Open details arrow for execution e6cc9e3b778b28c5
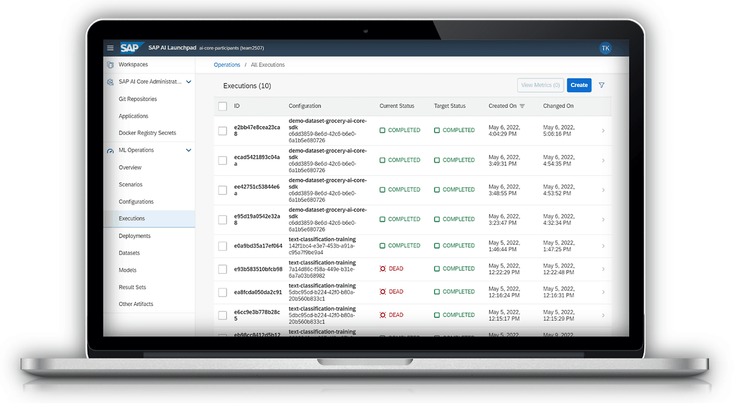Screen dimensions: 735x403 (603, 315)
